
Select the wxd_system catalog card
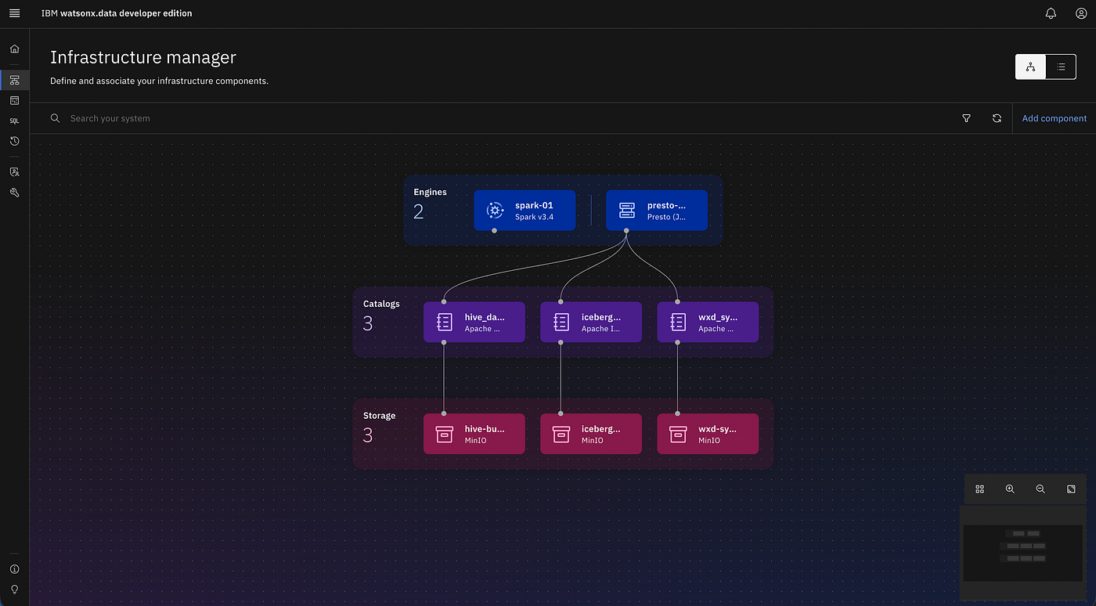pyautogui.click(x=708, y=323)
